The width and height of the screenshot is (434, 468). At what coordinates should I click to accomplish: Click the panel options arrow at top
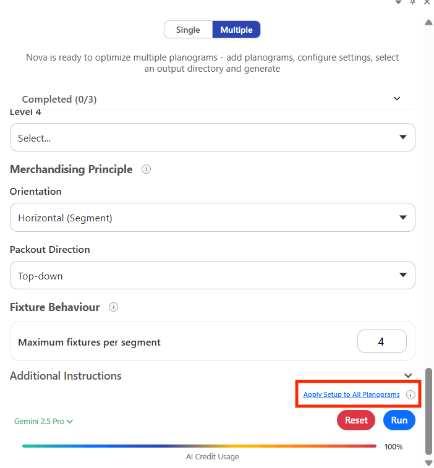(399, 2)
